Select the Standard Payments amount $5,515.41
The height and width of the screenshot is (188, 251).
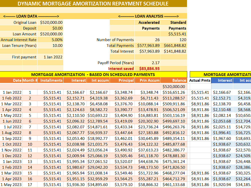click(x=174, y=34)
